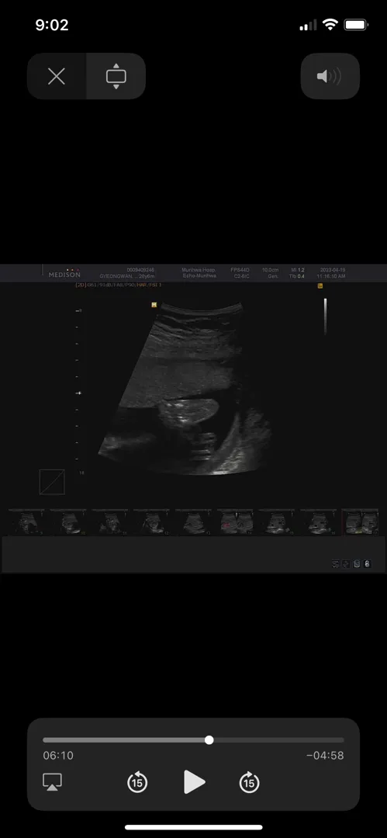Tap the -04:58 remaining time label
This screenshot has width=387, height=838.
[325, 756]
